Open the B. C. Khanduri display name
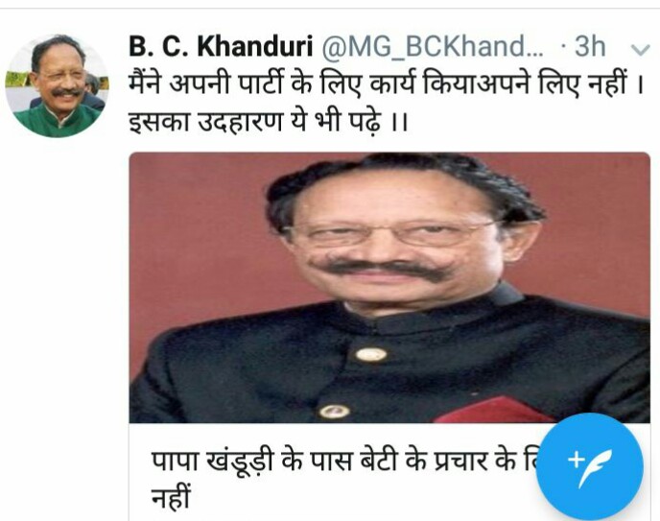This screenshot has width=660, height=521. [x=221, y=46]
